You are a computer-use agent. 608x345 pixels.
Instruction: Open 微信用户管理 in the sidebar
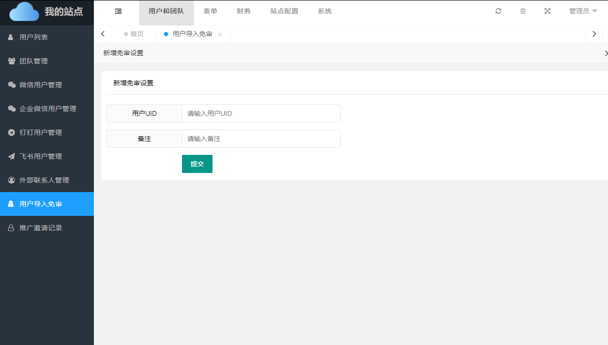click(41, 85)
